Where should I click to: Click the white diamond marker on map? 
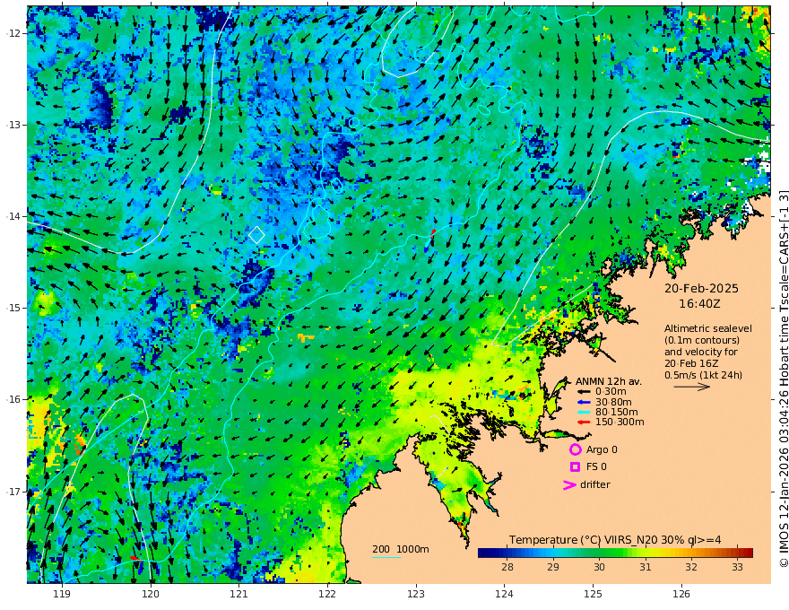coord(256,234)
